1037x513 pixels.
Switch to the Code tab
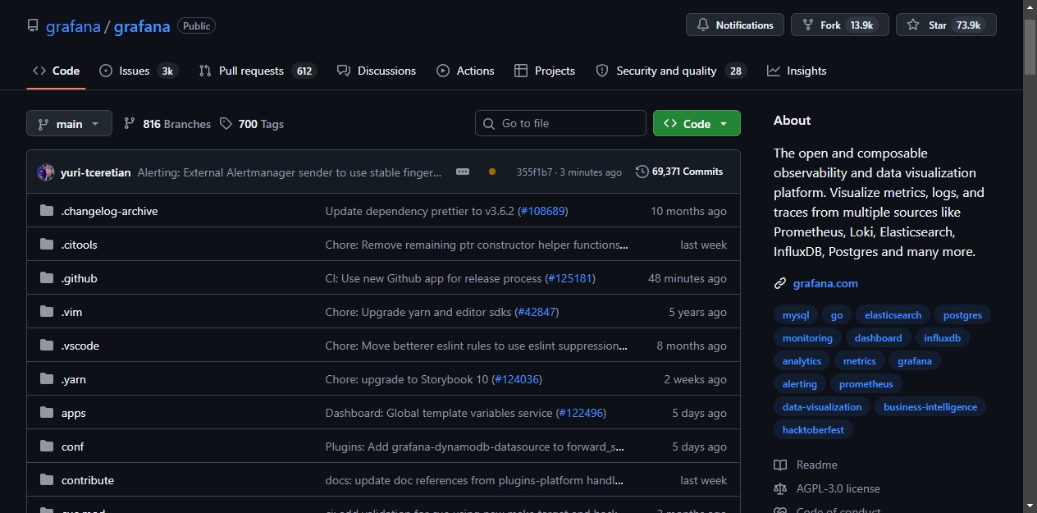tap(57, 71)
